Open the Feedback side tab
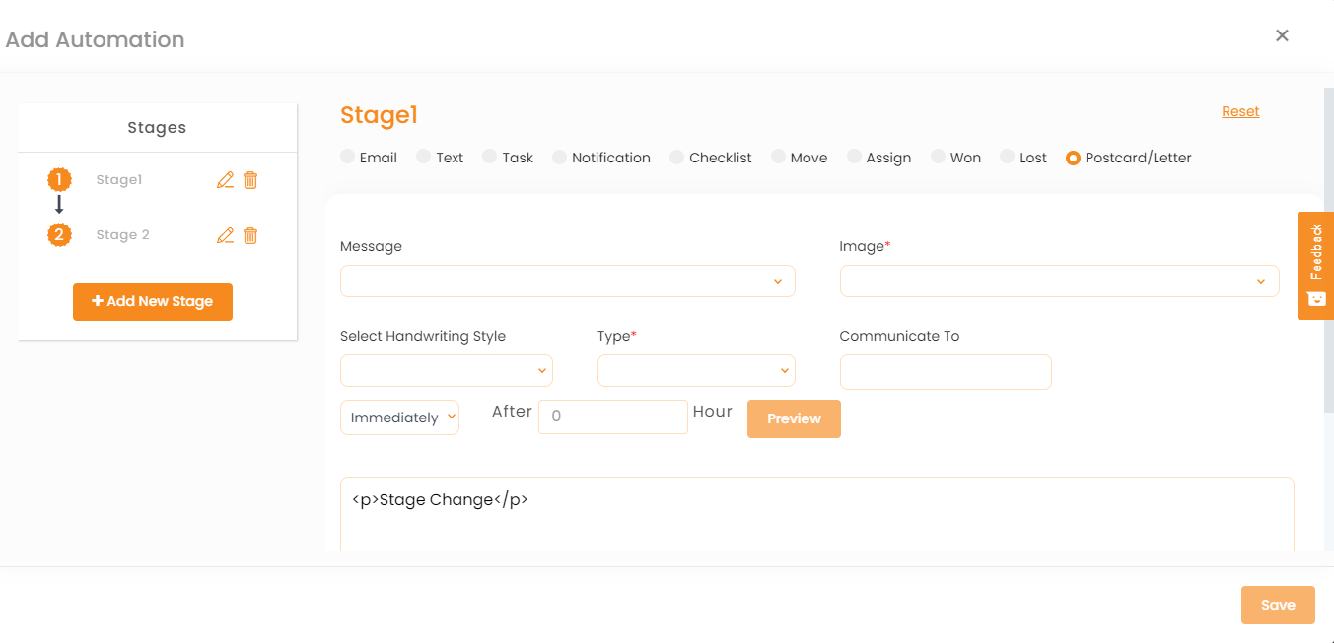Viewport: 1334px width, 643px height. pos(1315,266)
